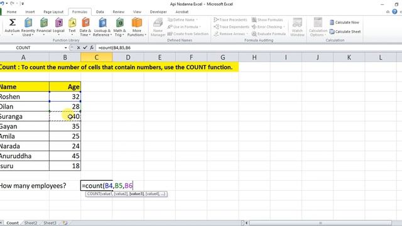Click Define Name button
This screenshot has width=402, height=226.
(x=183, y=19)
